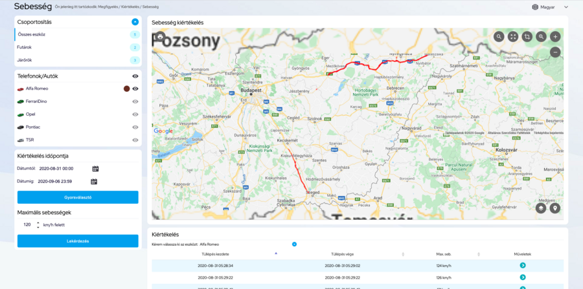Viewport: 583px width, 289px height.
Task: Select the Futárok group
Action: point(78,47)
